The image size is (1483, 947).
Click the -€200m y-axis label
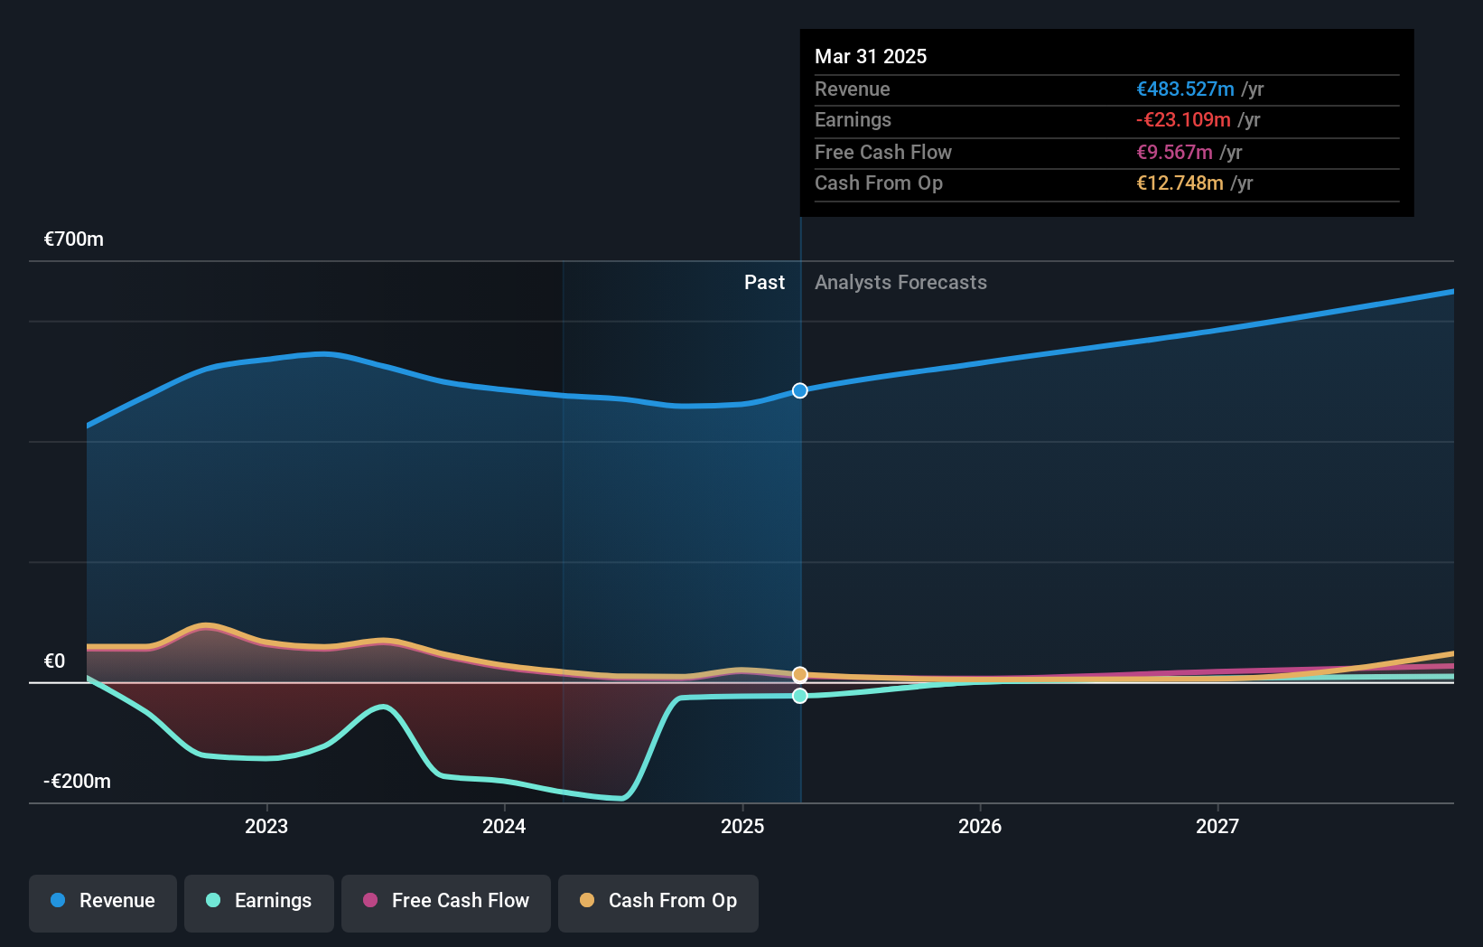[78, 782]
